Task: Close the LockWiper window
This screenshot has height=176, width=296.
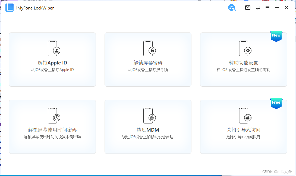Action: [286, 8]
